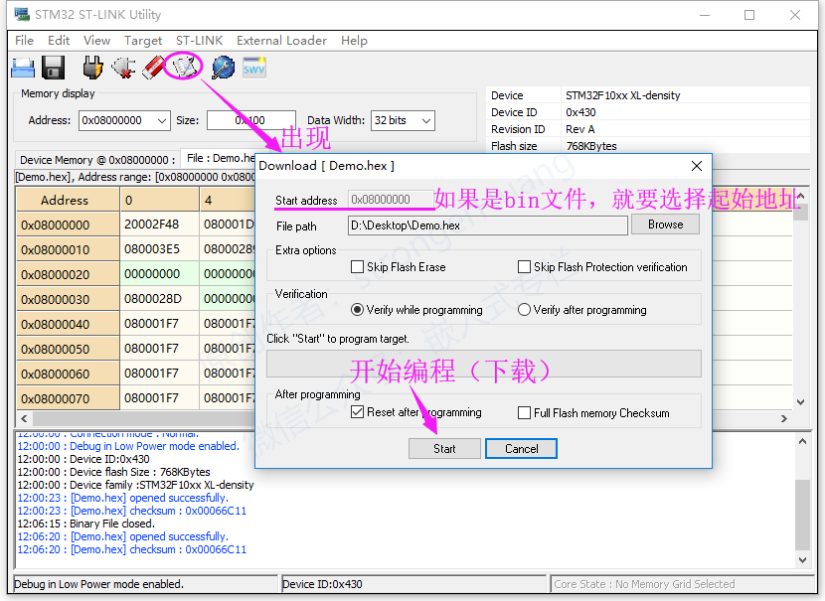Click the Full chip erase eraser icon
Image resolution: width=825 pixels, height=601 pixels.
[x=153, y=68]
